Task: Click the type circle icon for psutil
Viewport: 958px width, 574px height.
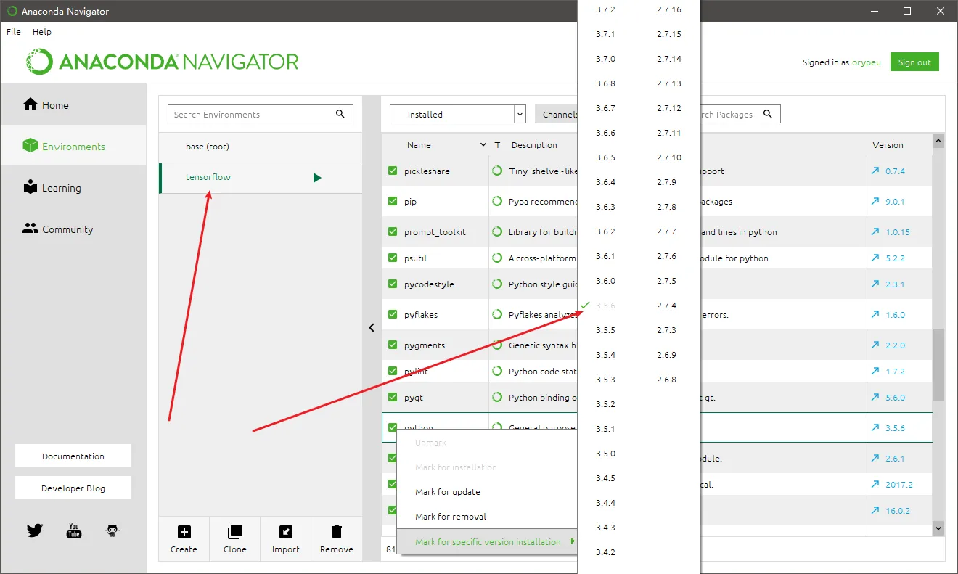Action: [x=497, y=258]
